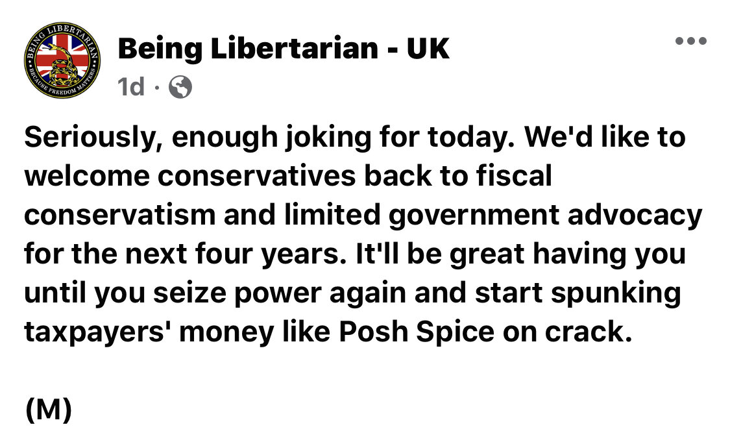Click the "It'll be great having you" line
This screenshot has width=730, height=431.
point(520,254)
